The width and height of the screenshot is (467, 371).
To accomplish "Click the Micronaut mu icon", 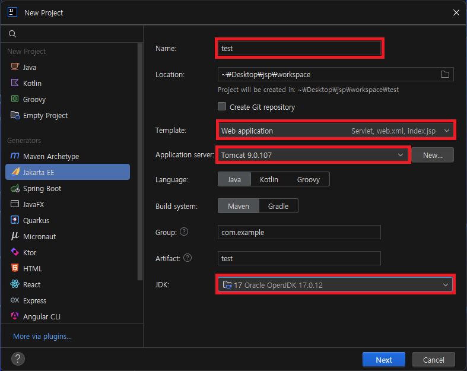I will pos(15,236).
